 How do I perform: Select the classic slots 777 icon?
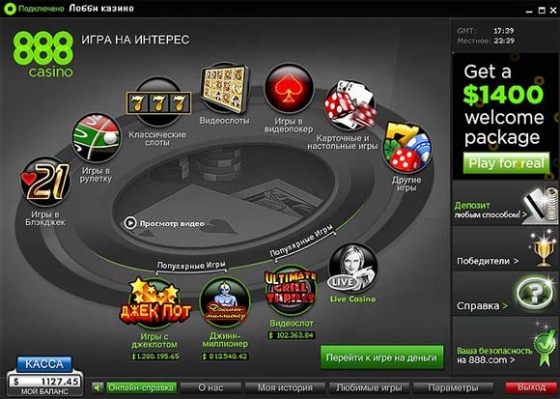tap(158, 102)
